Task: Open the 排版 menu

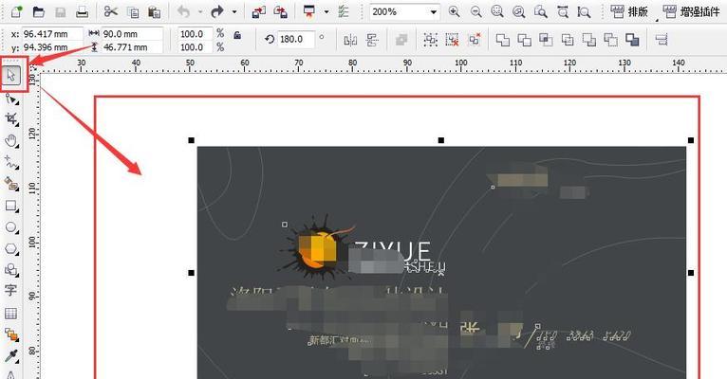Action: click(x=628, y=11)
